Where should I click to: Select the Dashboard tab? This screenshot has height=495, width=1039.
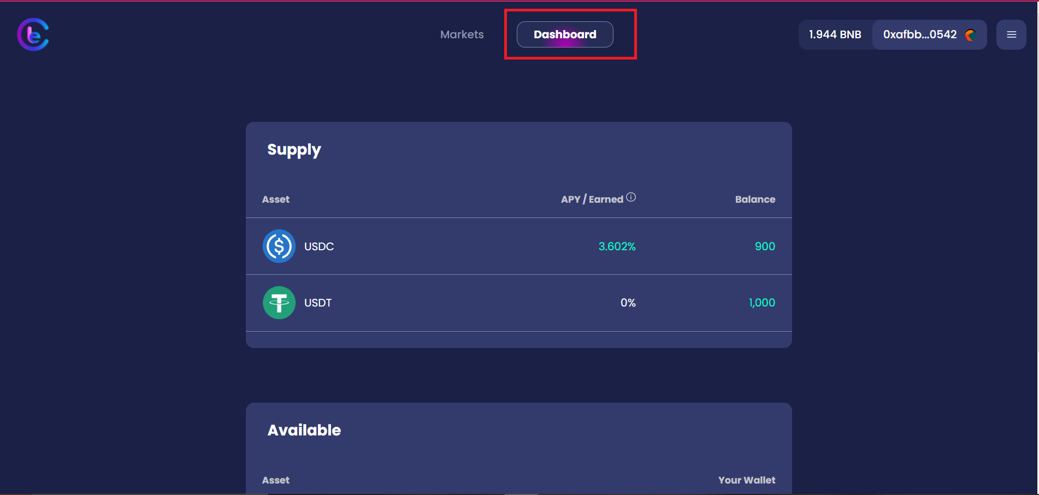(x=565, y=34)
